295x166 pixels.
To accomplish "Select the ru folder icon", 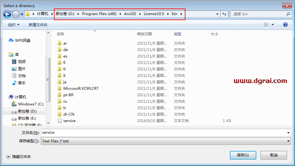I will (59, 101).
